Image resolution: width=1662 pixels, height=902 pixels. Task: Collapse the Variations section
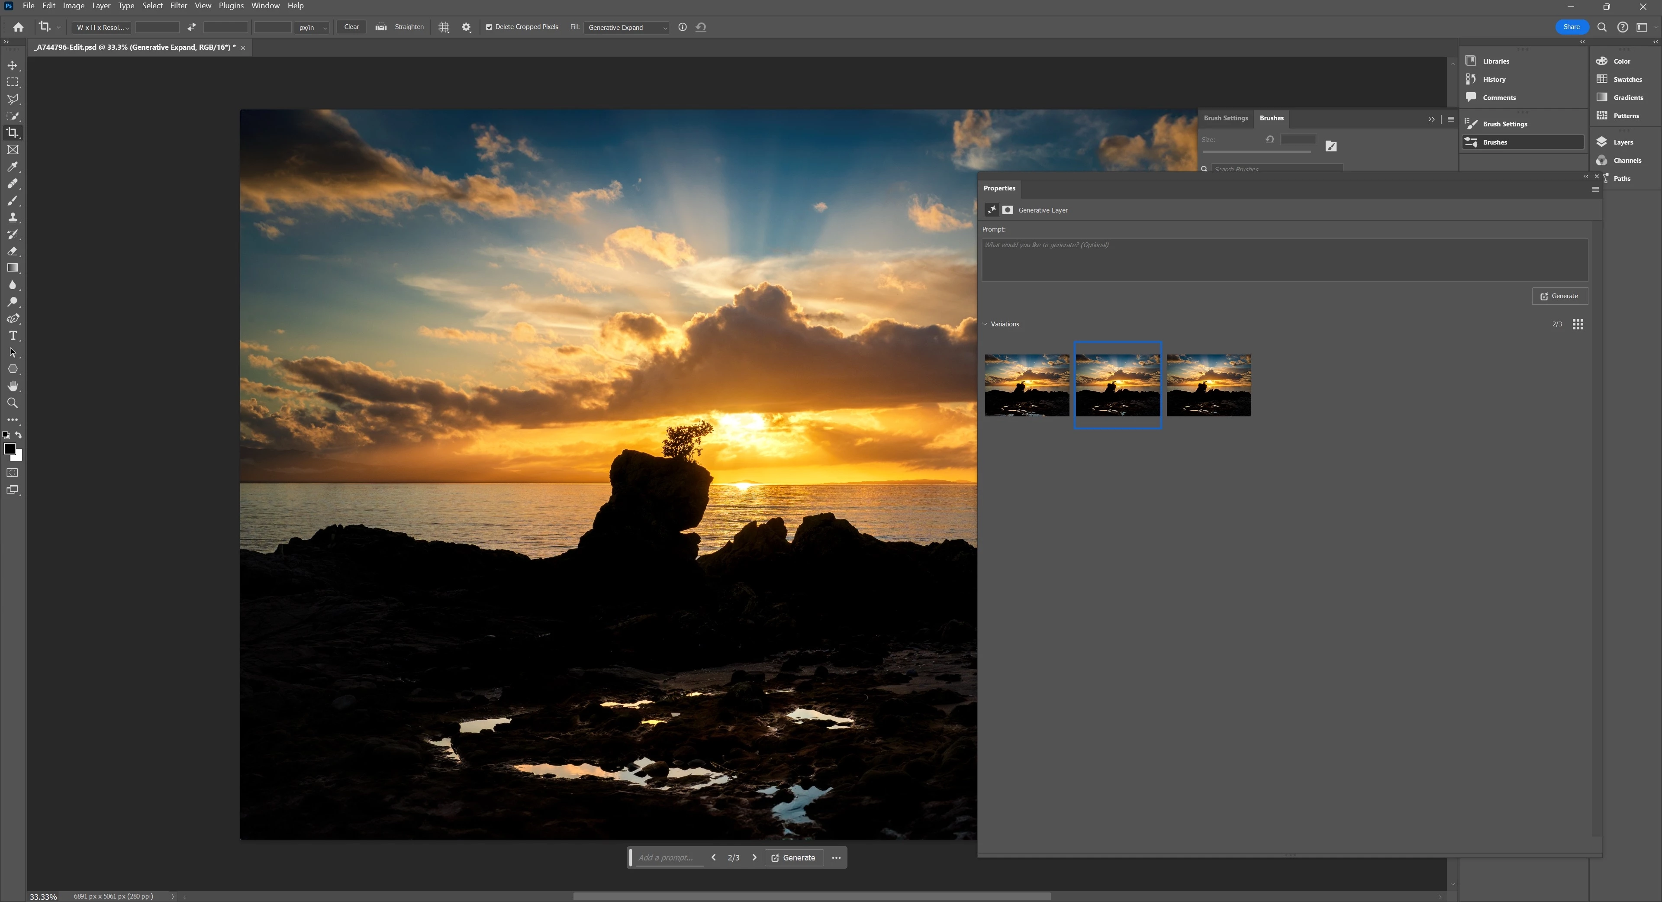click(x=985, y=324)
